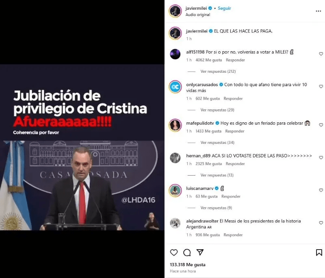Save the post with the bookmark icon
Viewport: 325px width, 278px height.
point(319,252)
